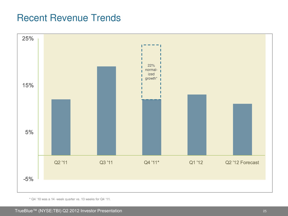The image size is (288, 216).
Task: Select the Q2 '12 Forecast axis label
Action: [242, 163]
